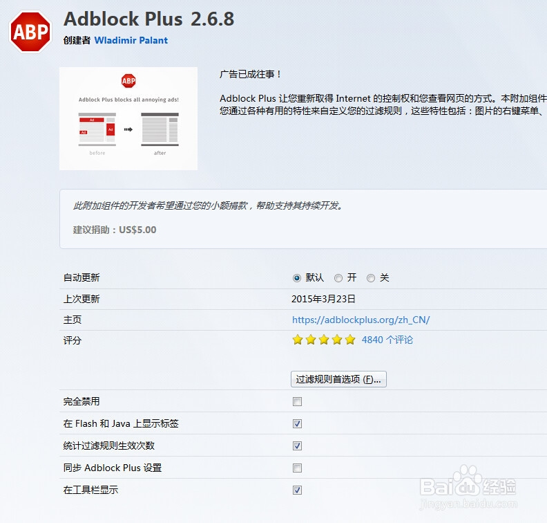Uncheck 在 Flash 和 Java 上显示标签
The width and height of the screenshot is (547, 523).
[x=297, y=424]
